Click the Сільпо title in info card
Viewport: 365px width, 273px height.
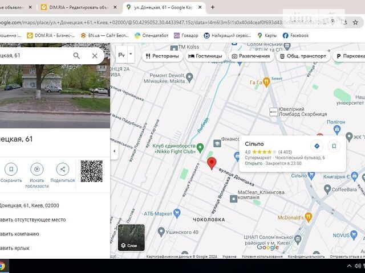[254, 144]
